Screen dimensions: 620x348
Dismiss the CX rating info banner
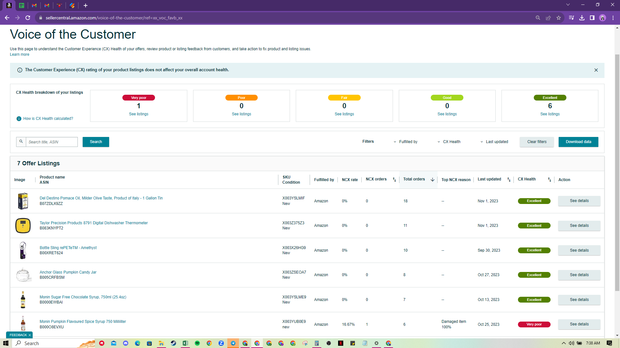click(x=596, y=70)
